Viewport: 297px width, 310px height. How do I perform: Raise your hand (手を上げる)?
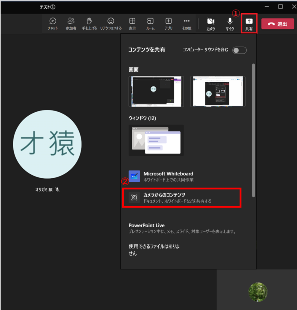click(89, 24)
